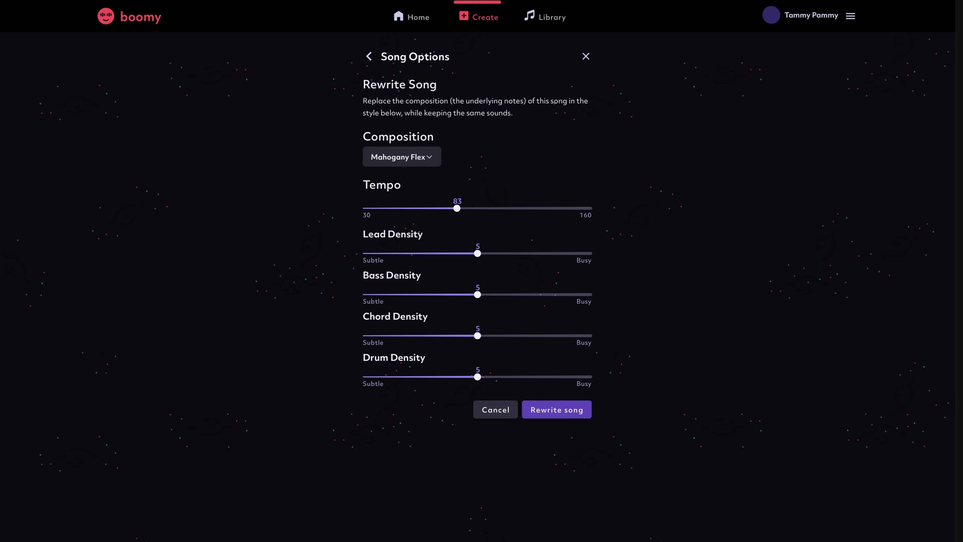Click the Bass Density slider handle
Viewport: 963px width, 542px height.
point(477,295)
